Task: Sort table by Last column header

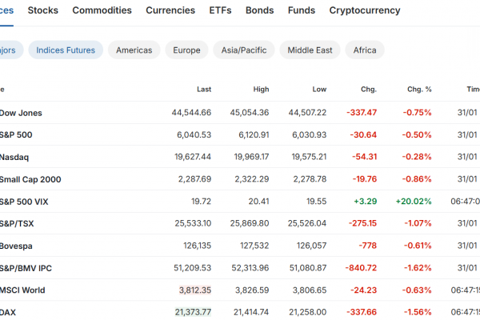Action: click(203, 89)
